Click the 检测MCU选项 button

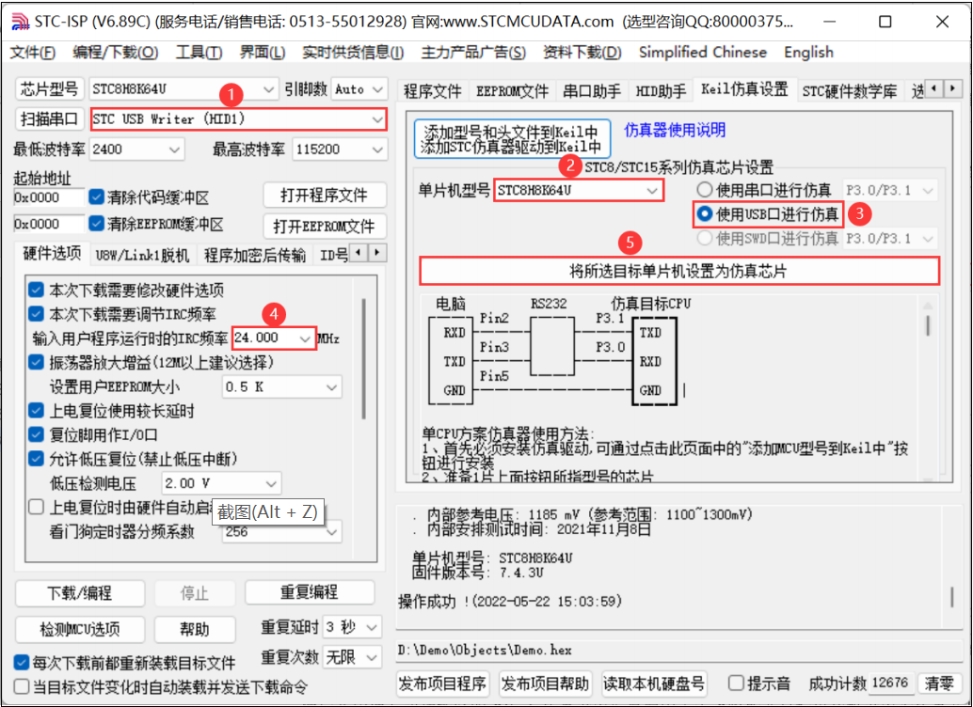point(79,630)
